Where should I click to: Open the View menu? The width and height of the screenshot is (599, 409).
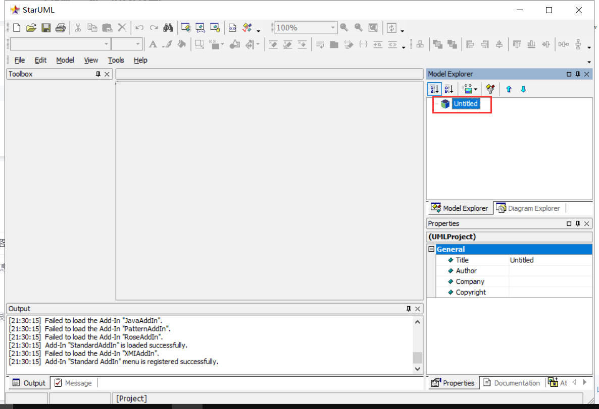click(x=91, y=61)
